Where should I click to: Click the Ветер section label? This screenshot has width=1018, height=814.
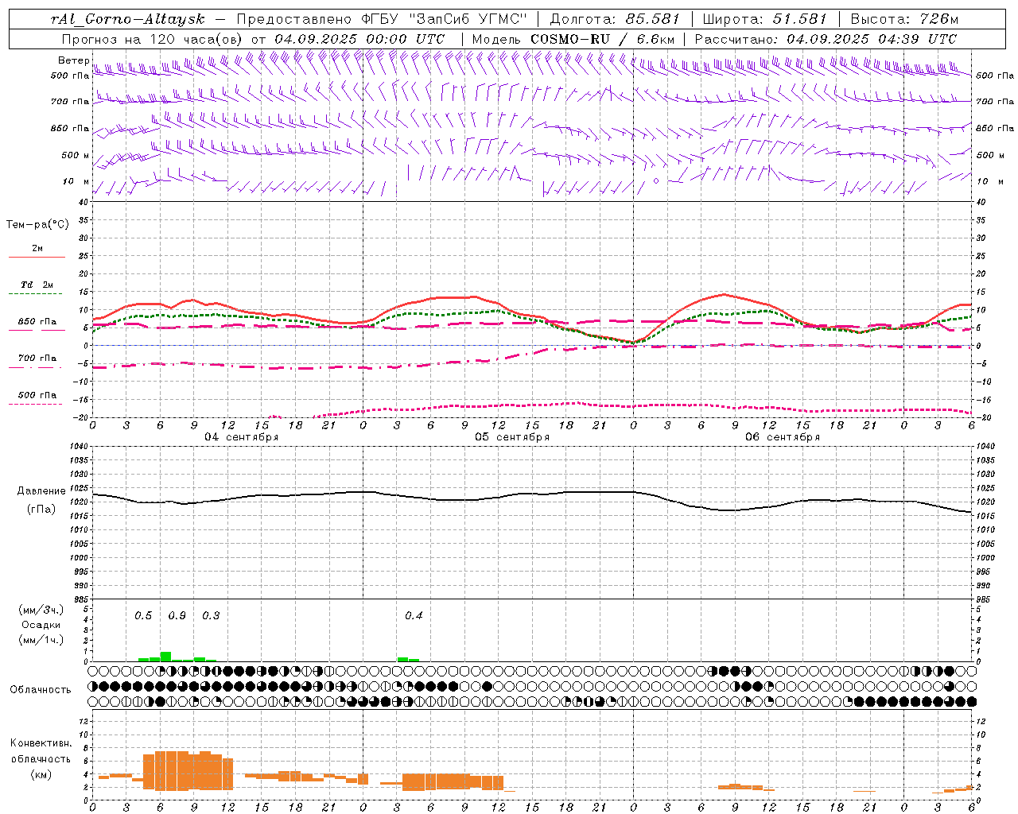click(74, 60)
